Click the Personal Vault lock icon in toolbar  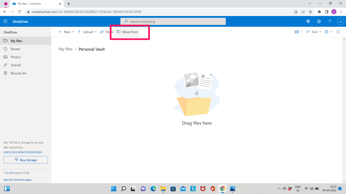(297, 31)
